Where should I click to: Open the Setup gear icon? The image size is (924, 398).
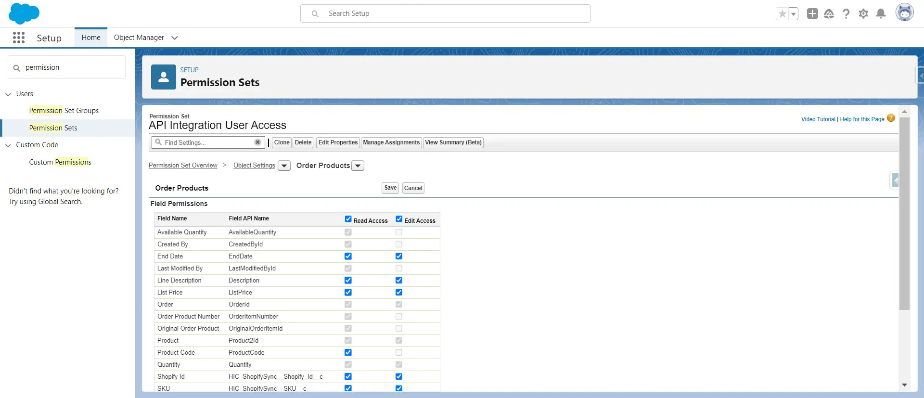pos(863,14)
